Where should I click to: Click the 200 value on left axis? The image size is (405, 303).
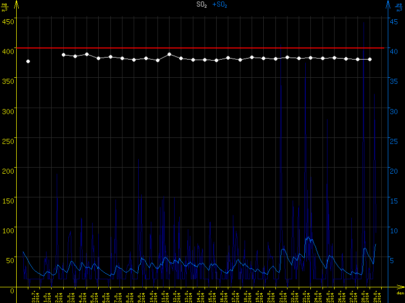point(8,171)
